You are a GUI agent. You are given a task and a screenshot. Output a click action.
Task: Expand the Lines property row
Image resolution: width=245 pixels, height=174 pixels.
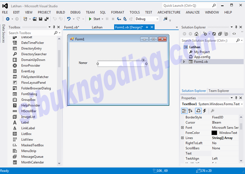coord(182,138)
